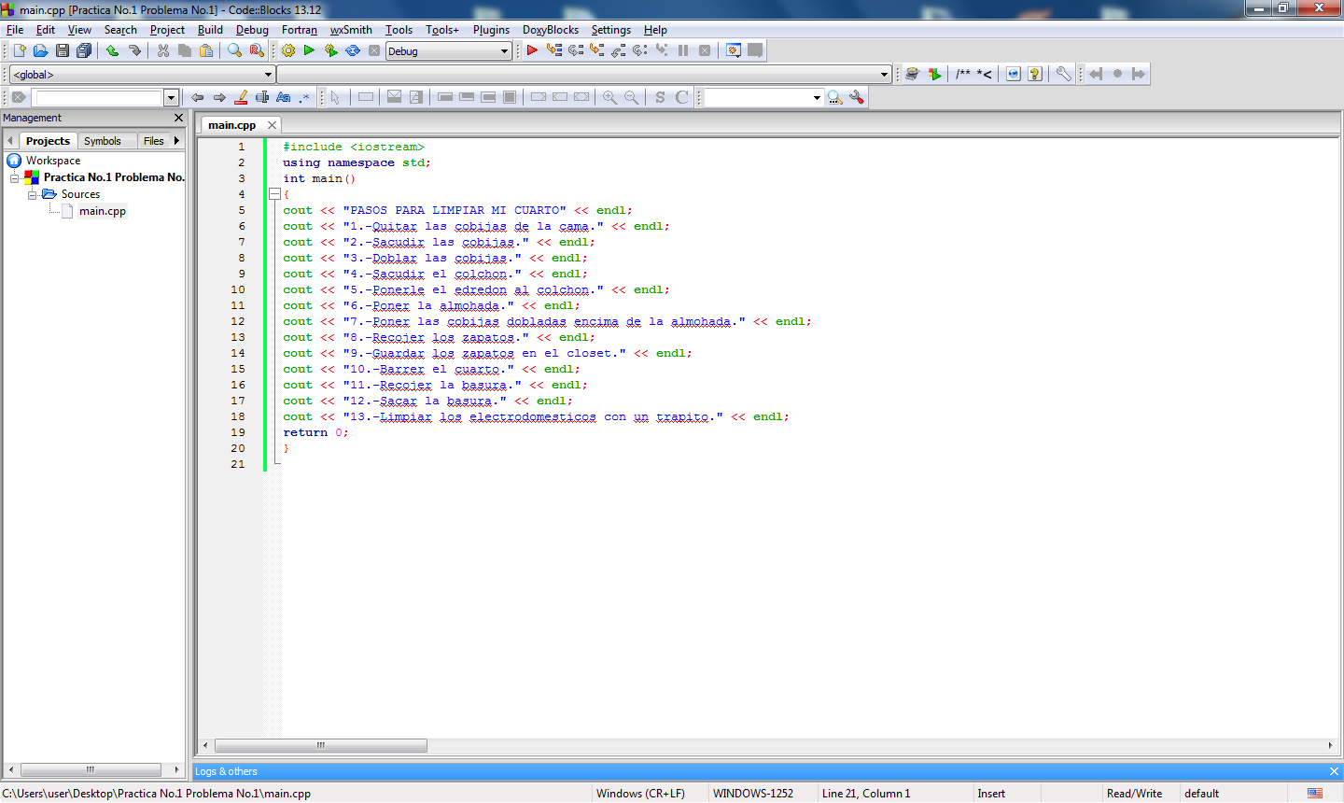Viewport: 1344px width, 803px height.
Task: Start debugging with the red arrow icon
Action: [531, 50]
